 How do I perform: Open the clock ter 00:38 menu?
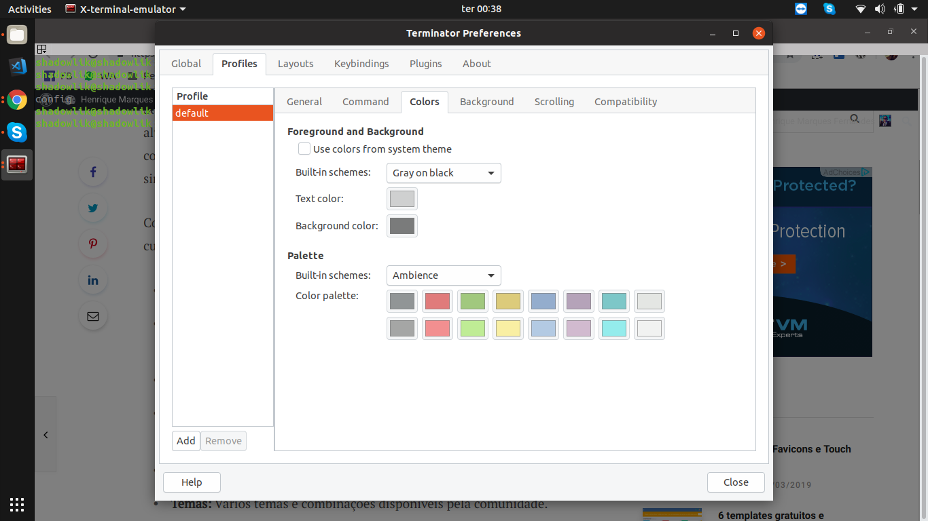[x=481, y=9]
